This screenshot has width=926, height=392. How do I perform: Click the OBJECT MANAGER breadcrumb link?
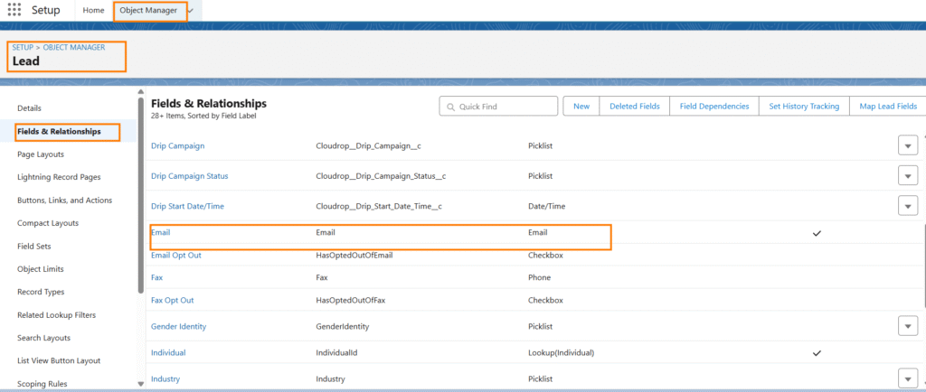tap(73, 47)
